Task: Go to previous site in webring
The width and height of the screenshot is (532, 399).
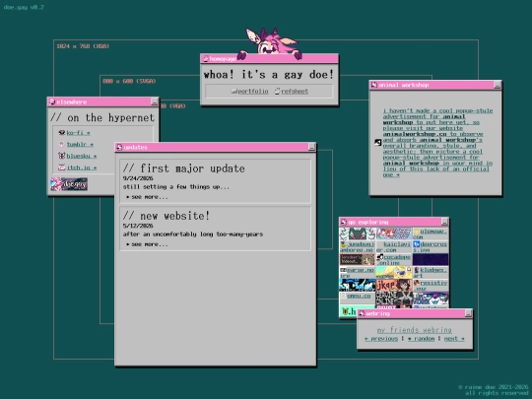Action: pyautogui.click(x=381, y=339)
